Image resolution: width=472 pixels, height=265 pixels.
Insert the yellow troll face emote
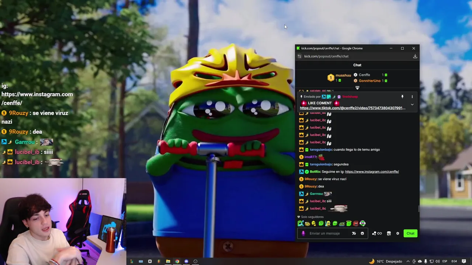308,223
